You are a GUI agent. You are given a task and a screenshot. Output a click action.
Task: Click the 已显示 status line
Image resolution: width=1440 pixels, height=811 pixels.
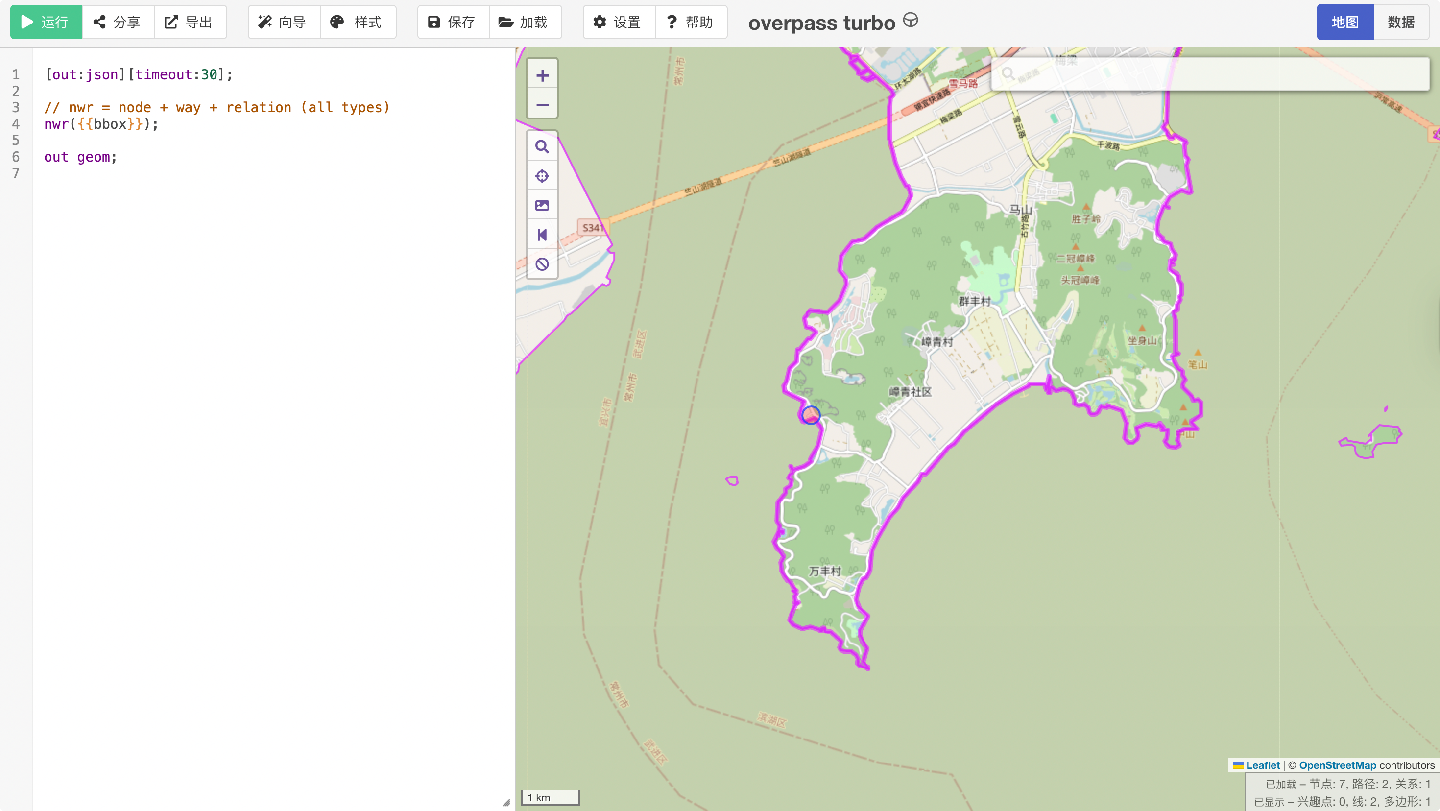(1342, 802)
